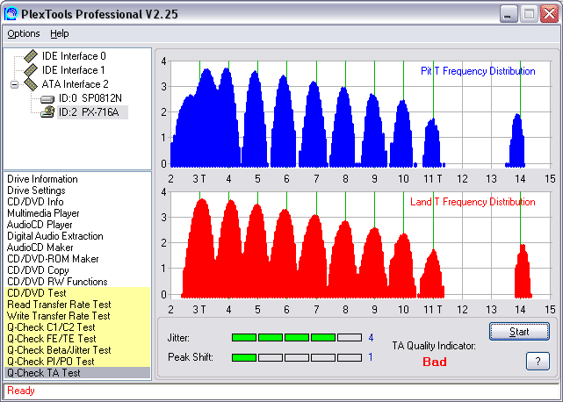Open CD/DVD RW Functions
563x402 pixels.
click(57, 282)
